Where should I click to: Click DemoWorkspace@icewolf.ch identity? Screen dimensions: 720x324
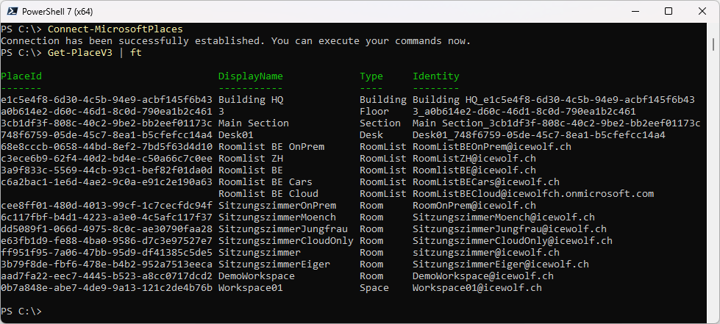click(483, 276)
